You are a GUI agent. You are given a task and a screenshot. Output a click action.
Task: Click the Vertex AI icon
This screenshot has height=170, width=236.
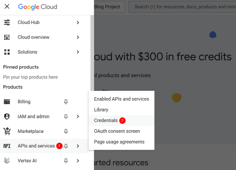point(7,161)
